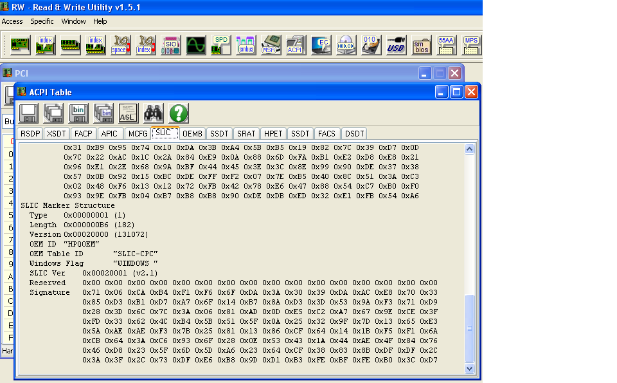Close the ACPI Table window

coord(471,92)
